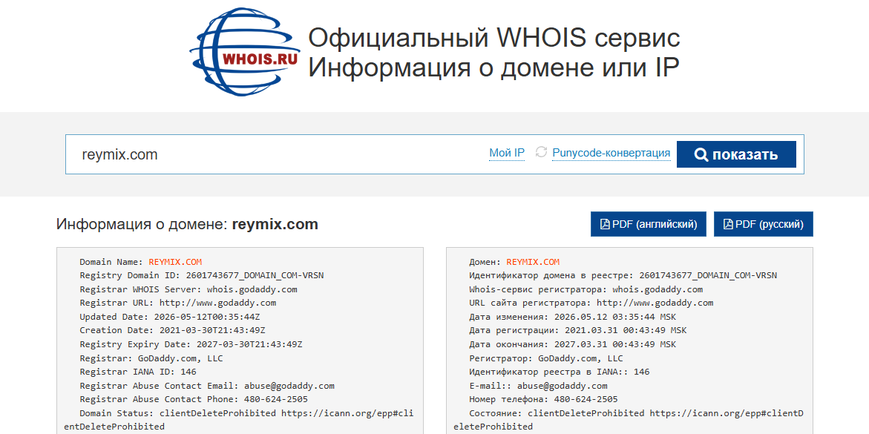This screenshot has width=869, height=434.
Task: Click the 'Идентификатор домена в реестре' line
Action: click(x=623, y=275)
